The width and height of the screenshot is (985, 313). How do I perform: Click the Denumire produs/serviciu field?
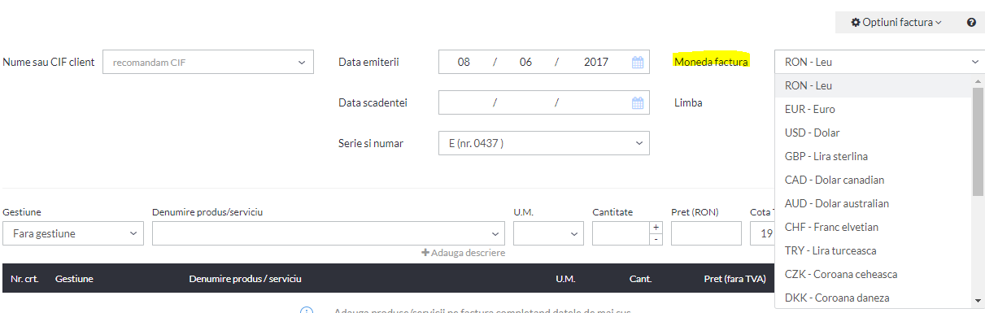(x=328, y=233)
